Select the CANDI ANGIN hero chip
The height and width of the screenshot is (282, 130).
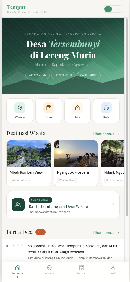[x=89, y=75]
